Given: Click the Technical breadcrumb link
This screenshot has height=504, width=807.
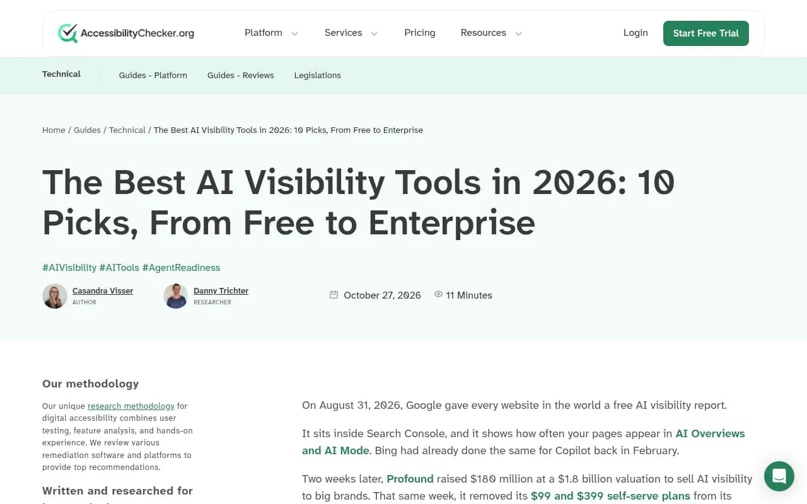Looking at the screenshot, I should (x=127, y=130).
